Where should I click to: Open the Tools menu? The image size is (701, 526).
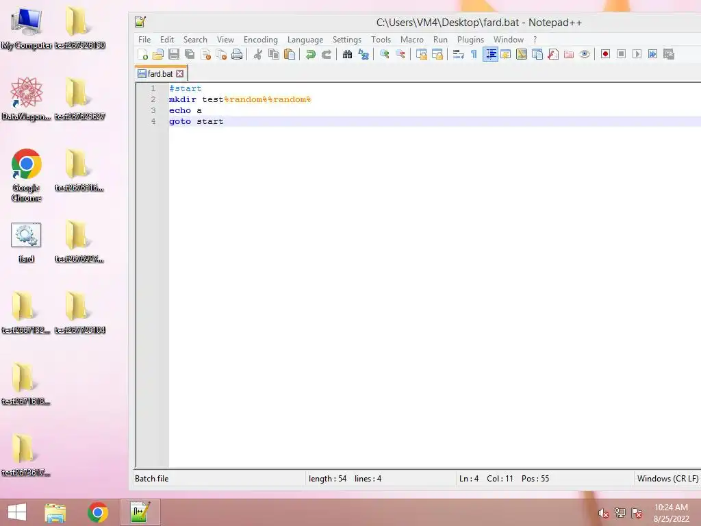381,40
